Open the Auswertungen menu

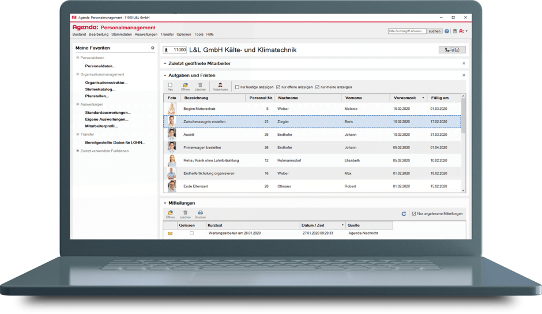(x=146, y=35)
